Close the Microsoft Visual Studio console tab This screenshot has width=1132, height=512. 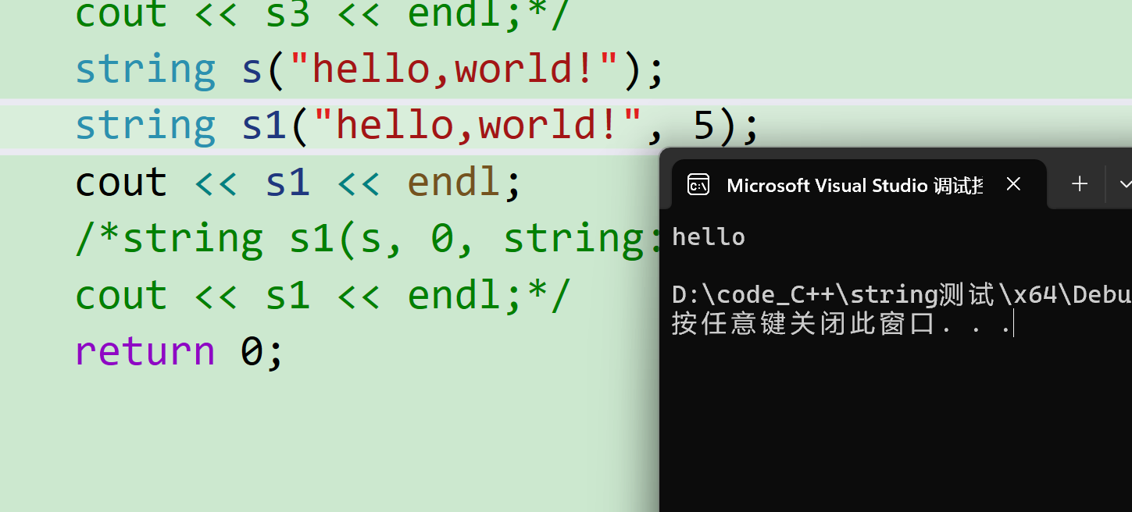click(x=1013, y=184)
